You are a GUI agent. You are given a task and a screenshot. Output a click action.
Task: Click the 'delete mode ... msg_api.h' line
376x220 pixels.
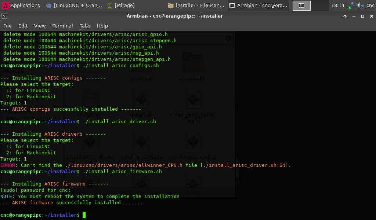point(81,53)
